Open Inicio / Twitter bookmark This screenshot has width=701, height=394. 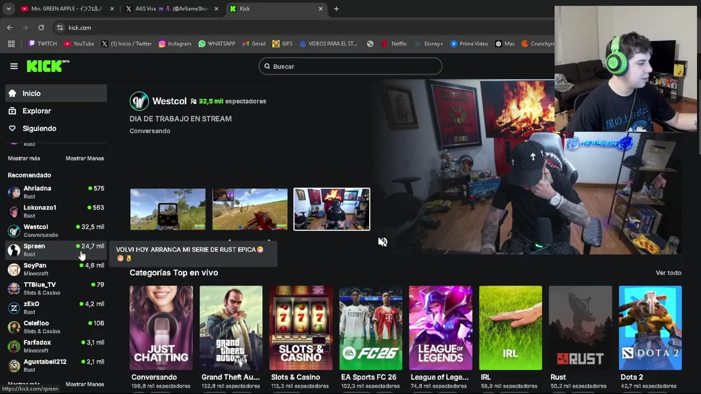coord(127,44)
